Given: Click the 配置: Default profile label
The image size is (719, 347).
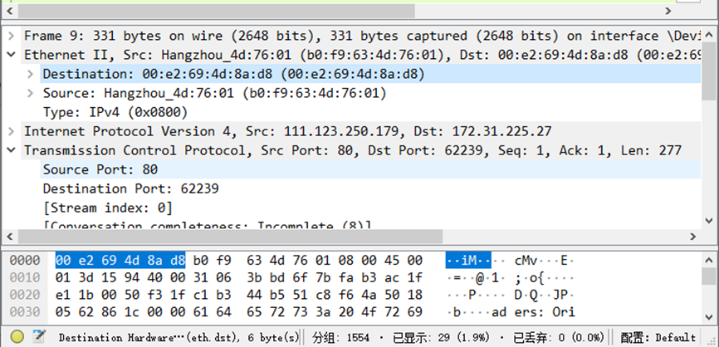Looking at the screenshot, I should (658, 337).
